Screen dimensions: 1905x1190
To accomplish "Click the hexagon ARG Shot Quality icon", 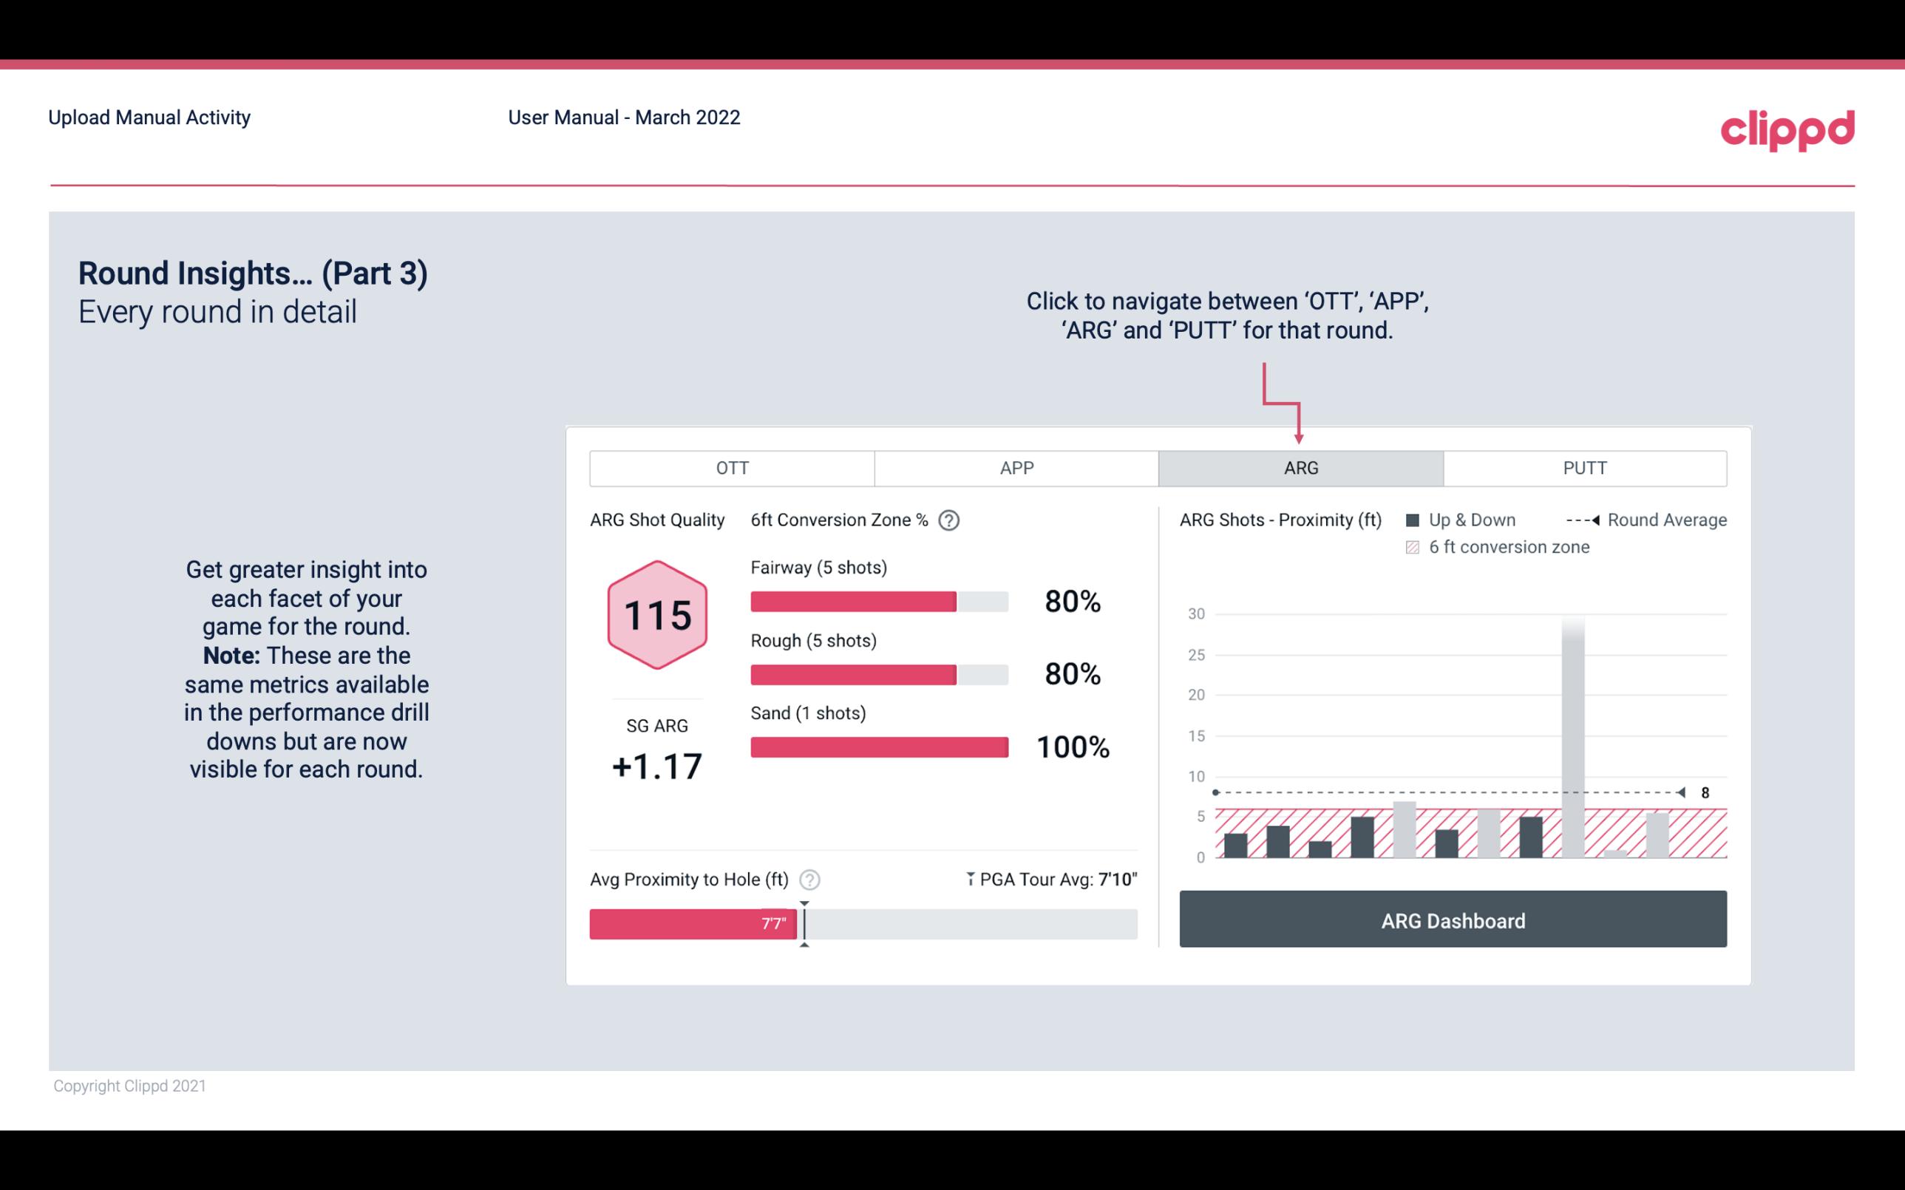I will tap(656, 616).
